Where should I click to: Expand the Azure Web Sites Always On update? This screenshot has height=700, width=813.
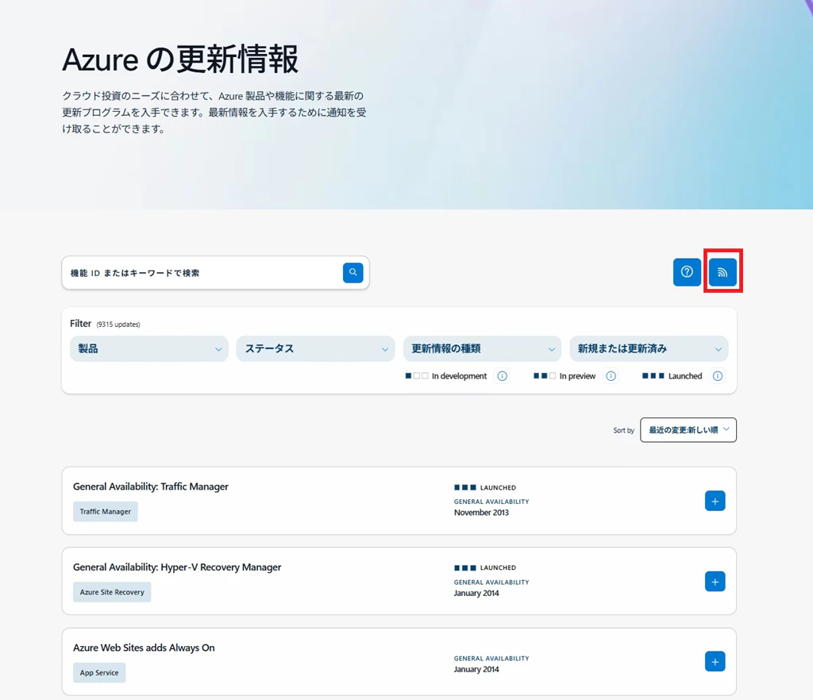(x=715, y=662)
